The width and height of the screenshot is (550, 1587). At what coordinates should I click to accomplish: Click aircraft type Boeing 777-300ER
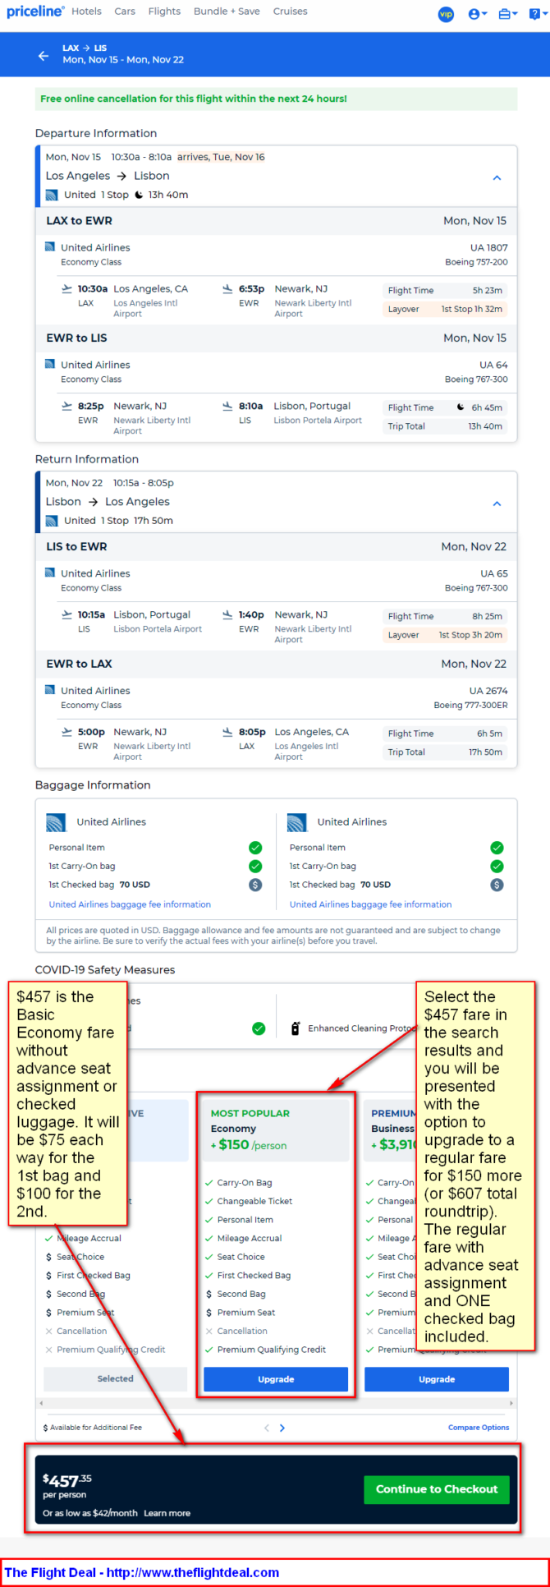tap(470, 706)
